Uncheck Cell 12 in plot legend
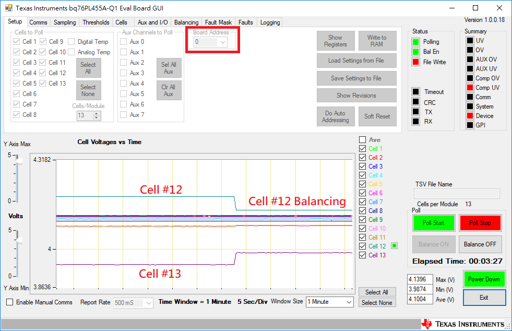 point(362,246)
